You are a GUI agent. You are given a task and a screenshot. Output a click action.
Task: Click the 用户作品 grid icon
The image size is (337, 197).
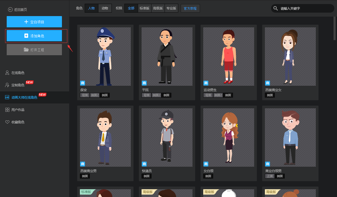point(7,110)
